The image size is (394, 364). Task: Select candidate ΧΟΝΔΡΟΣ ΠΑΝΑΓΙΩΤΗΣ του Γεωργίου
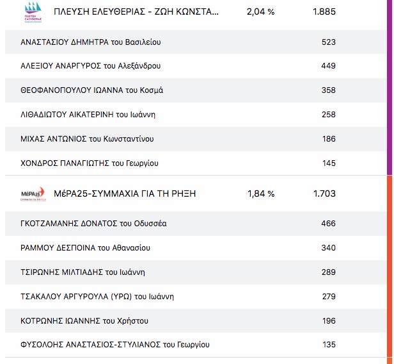pos(88,163)
